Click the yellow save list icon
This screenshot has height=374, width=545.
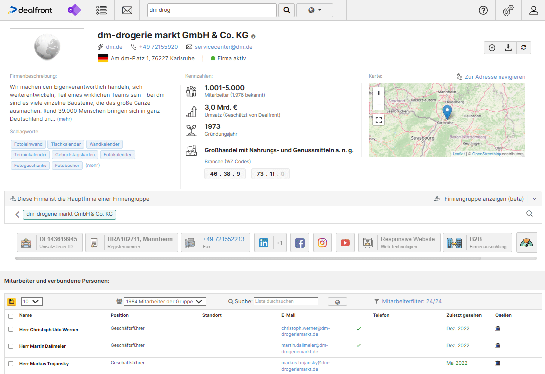[12, 302]
